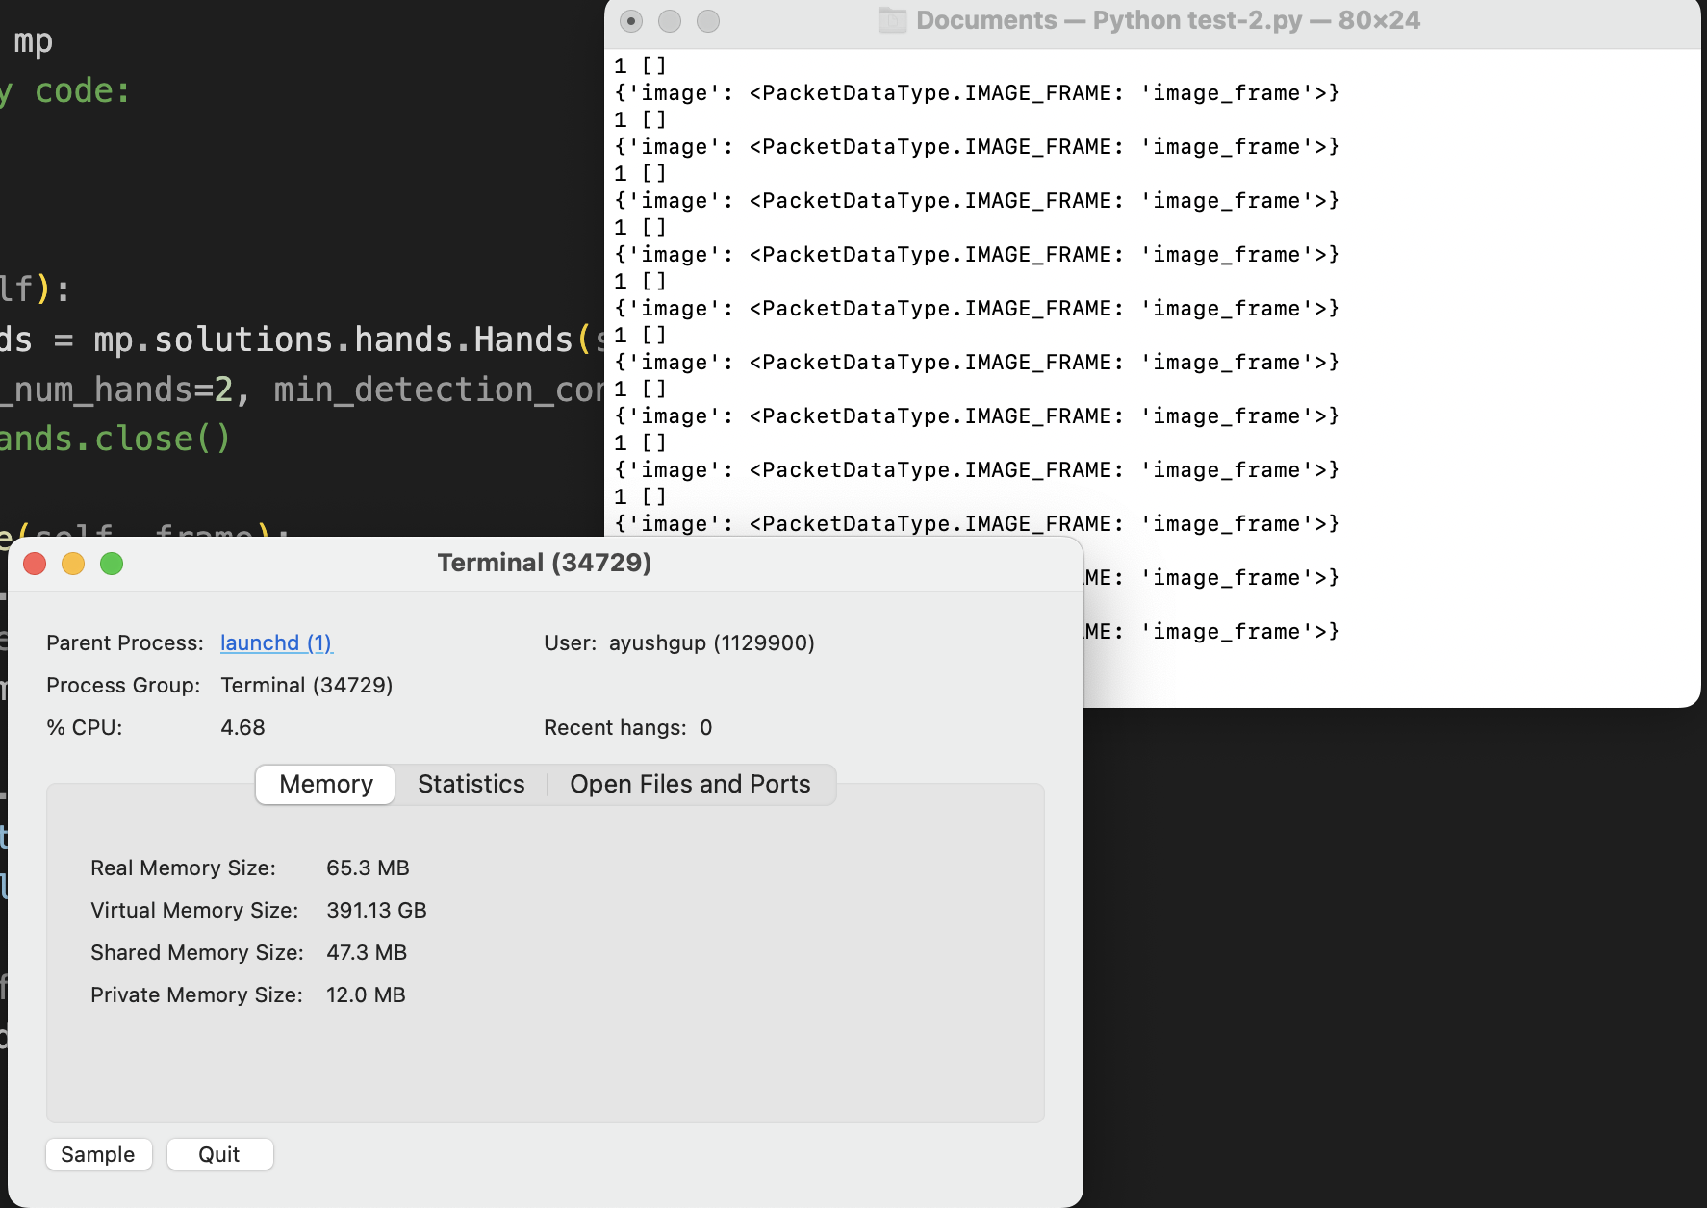
Task: Click the right traffic-light button in Terminal window
Action: point(707,20)
